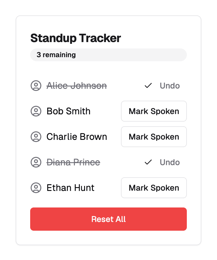The width and height of the screenshot is (217, 260).
Task: Mark Charlie Brown as spoken
Action: pos(154,137)
